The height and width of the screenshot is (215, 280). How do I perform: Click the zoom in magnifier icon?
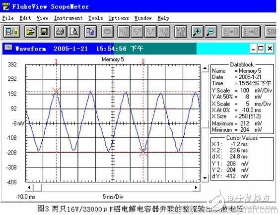(x=197, y=32)
